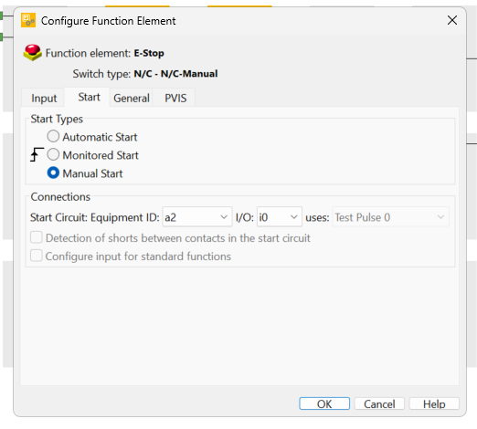This screenshot has width=477, height=429.
Task: Open the Equipment ID dropdown showing a2
Action: (197, 217)
